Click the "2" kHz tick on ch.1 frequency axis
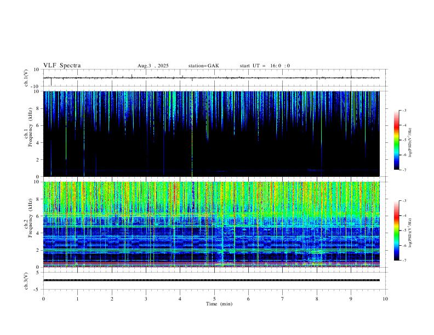This screenshot has height=335, width=434. point(38,160)
